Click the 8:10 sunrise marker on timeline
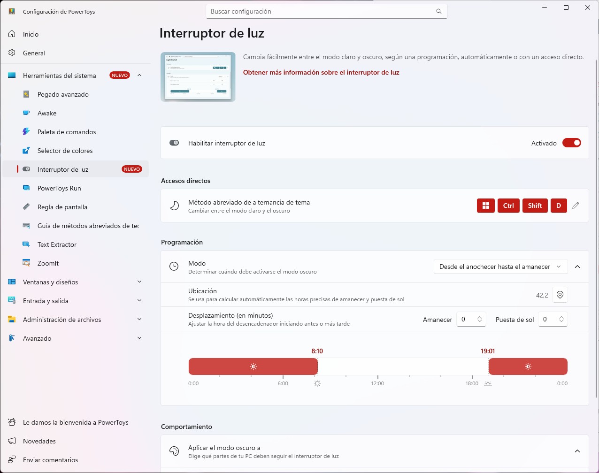 [x=317, y=351]
